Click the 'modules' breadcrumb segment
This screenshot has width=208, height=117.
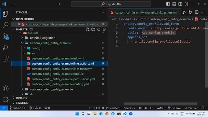126,19
